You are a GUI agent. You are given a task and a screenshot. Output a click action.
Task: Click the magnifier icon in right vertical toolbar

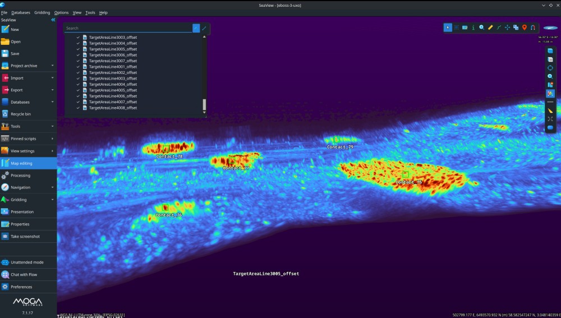[550, 76]
